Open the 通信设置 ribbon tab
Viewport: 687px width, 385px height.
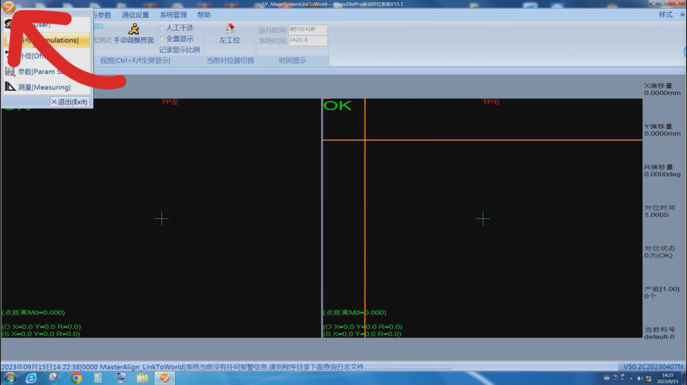pyautogui.click(x=136, y=15)
